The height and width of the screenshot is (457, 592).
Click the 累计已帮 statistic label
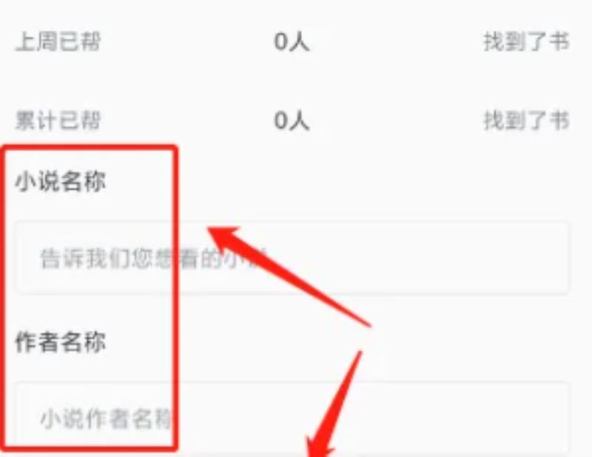(58, 121)
